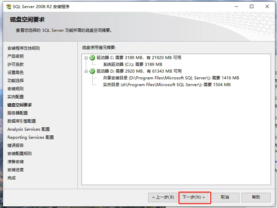
Task: Select the system drive C:\ requirement row
Action: tap(133, 64)
